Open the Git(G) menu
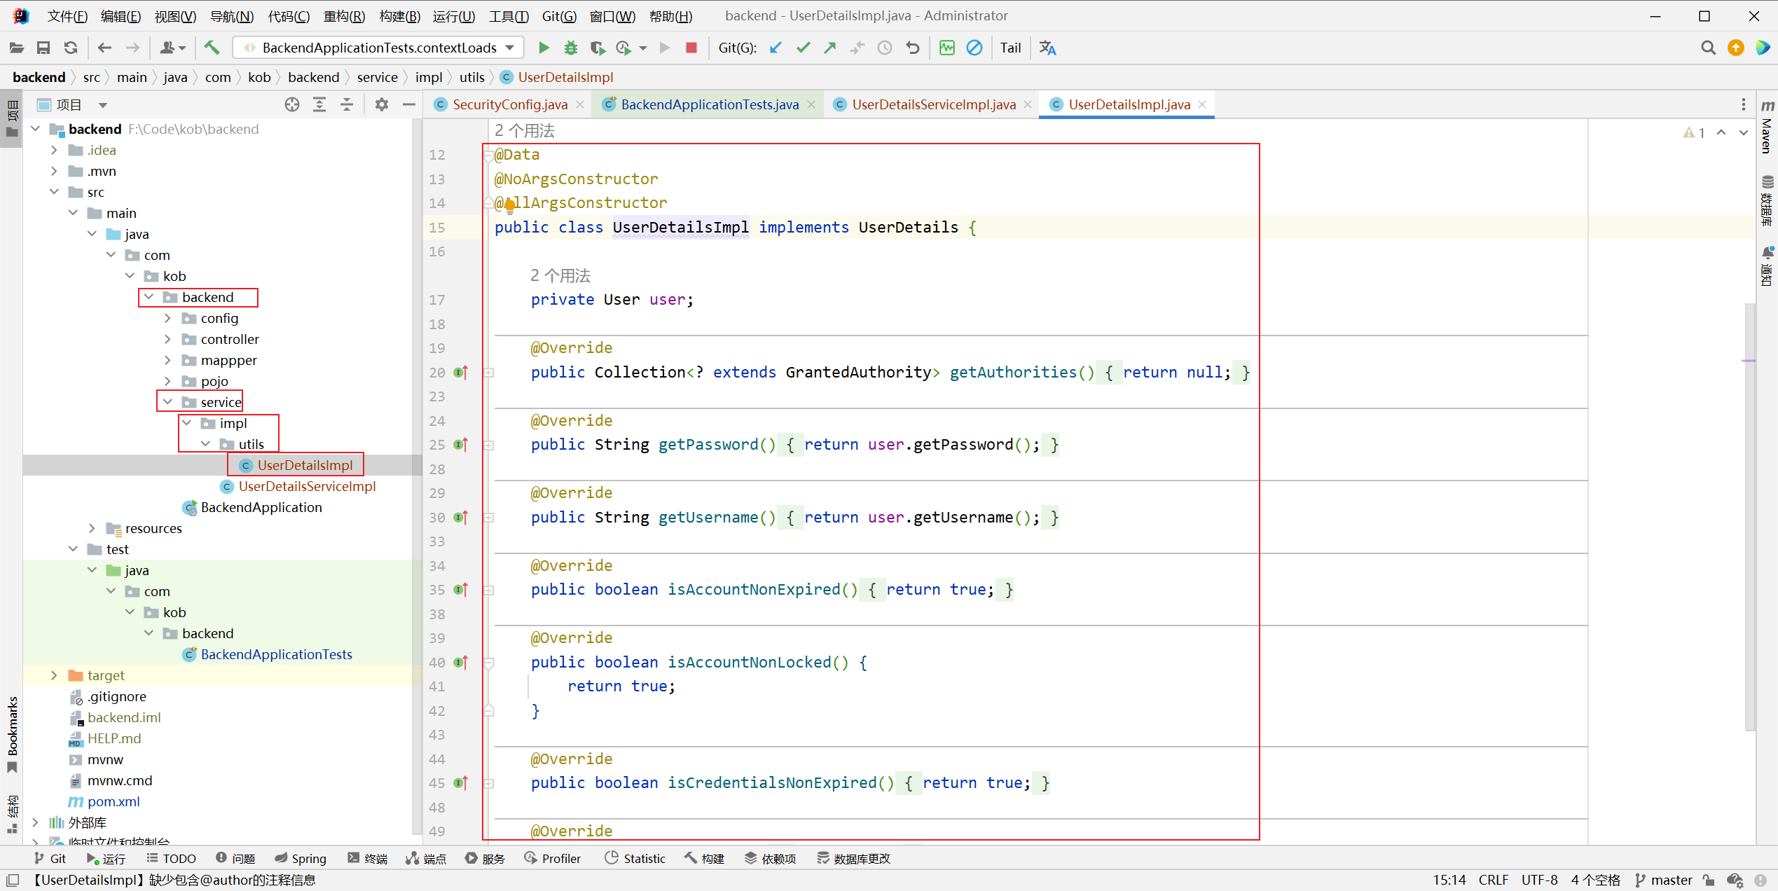 point(559,15)
